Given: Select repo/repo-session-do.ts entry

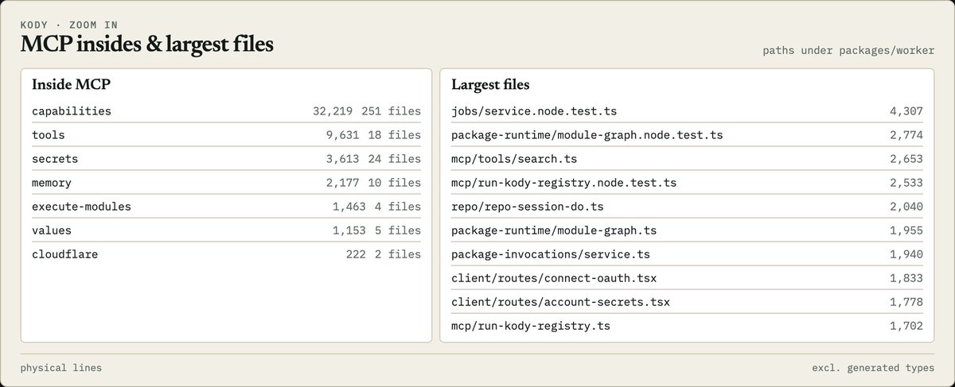Looking at the screenshot, I should coord(687,207).
